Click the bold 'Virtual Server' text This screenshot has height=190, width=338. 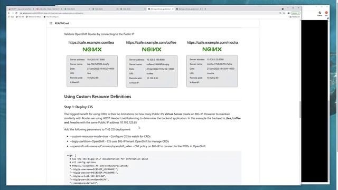[x=173, y=114]
